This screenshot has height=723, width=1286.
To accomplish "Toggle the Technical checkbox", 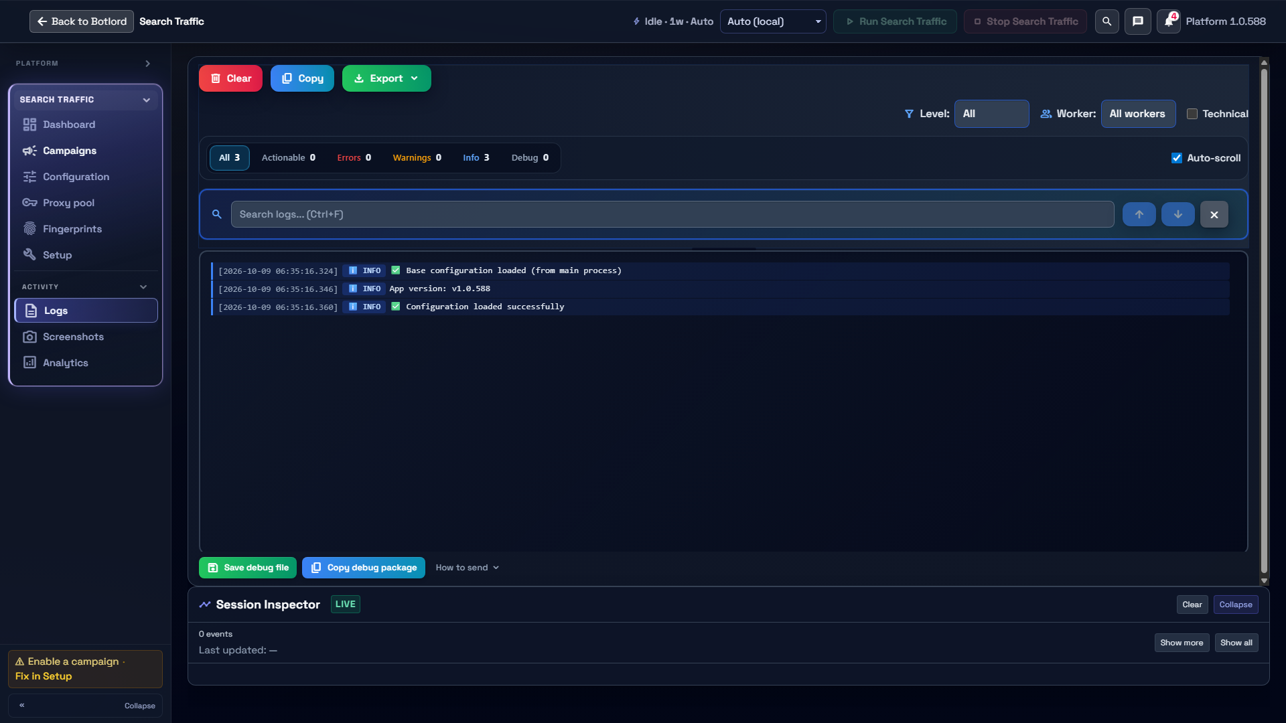I will tap(1192, 114).
